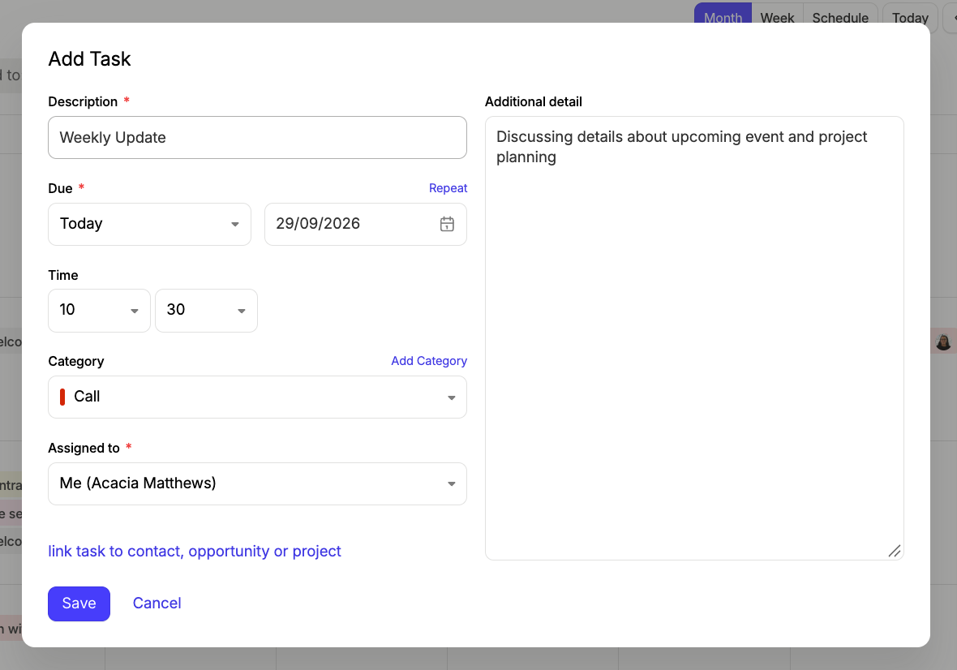Switch to the Week calendar view
This screenshot has height=670, width=957.
[x=777, y=15]
